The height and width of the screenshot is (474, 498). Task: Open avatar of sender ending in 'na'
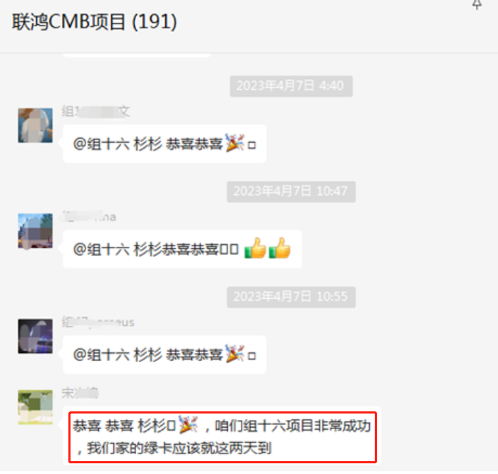click(x=35, y=231)
